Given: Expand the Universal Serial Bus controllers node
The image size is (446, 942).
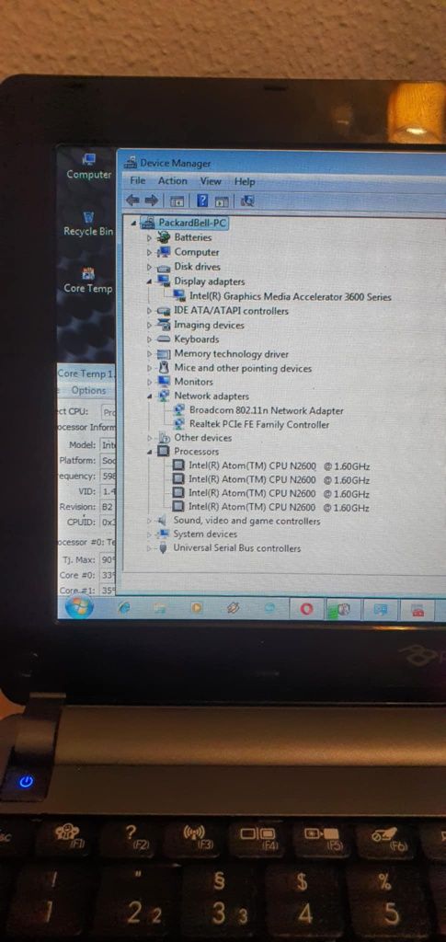Looking at the screenshot, I should [x=149, y=548].
